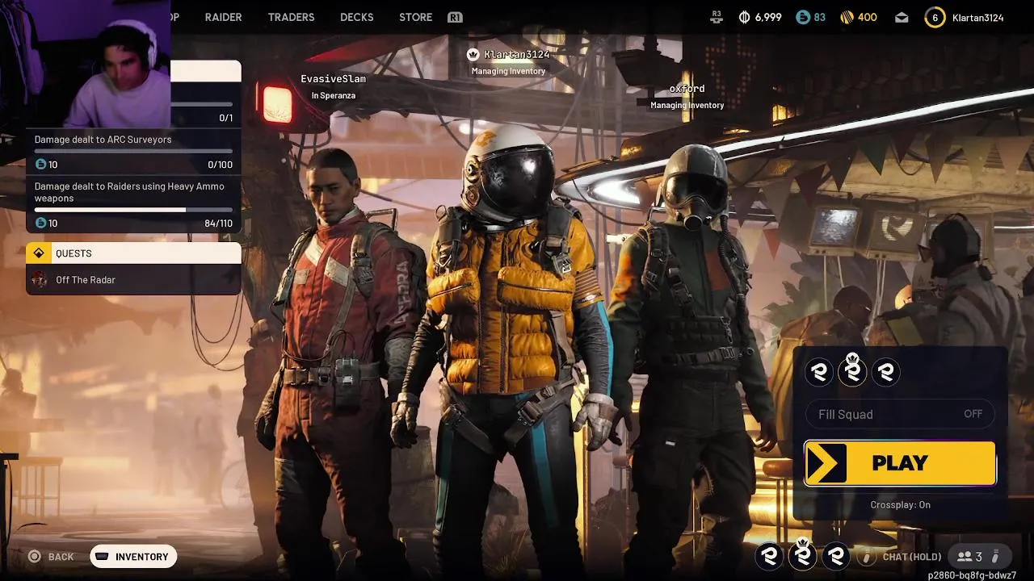The height and width of the screenshot is (581, 1034).
Task: Open the INVENTORY button
Action: [133, 557]
